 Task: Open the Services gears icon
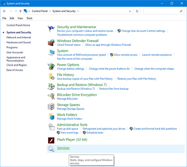coord(51,149)
